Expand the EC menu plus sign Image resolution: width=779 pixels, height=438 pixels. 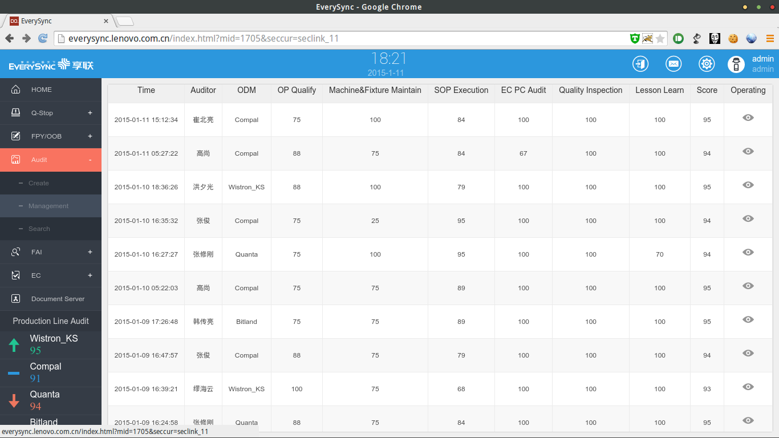[x=90, y=275]
